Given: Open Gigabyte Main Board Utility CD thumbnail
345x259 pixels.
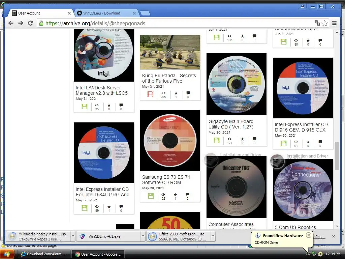Looking at the screenshot, I should (237, 84).
